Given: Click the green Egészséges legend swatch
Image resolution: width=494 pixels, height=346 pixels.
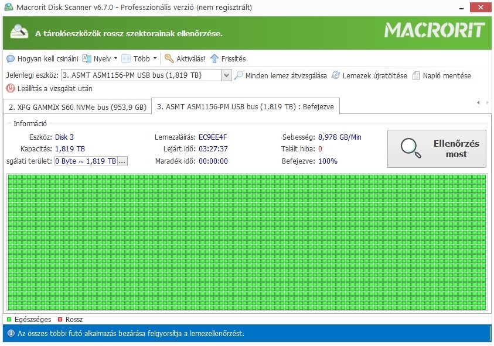Looking at the screenshot, I should (x=9, y=320).
